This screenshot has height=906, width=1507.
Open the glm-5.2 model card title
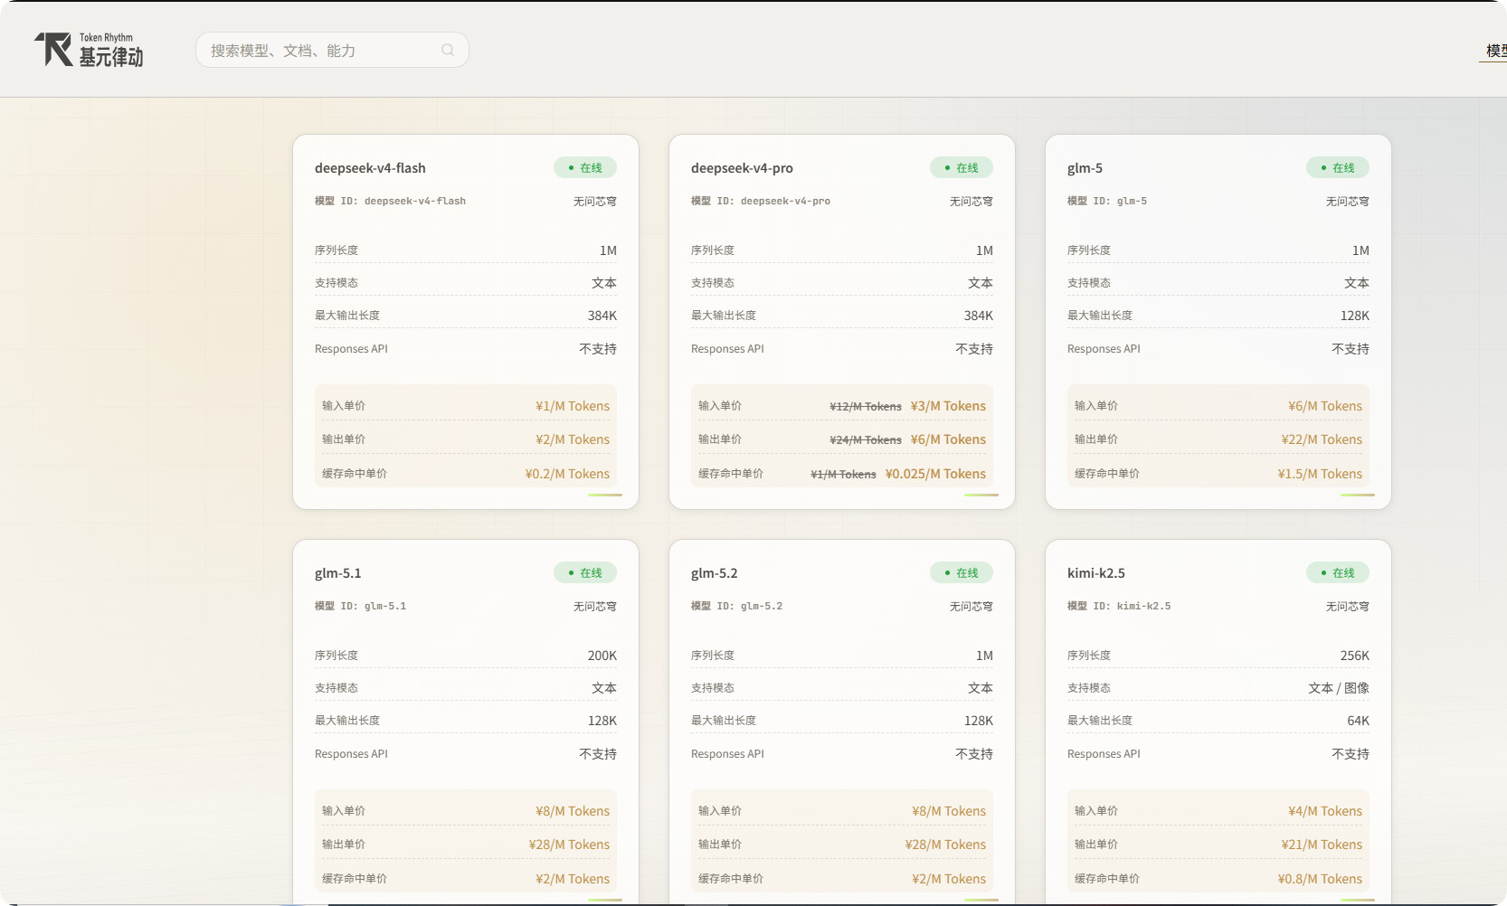(x=714, y=573)
